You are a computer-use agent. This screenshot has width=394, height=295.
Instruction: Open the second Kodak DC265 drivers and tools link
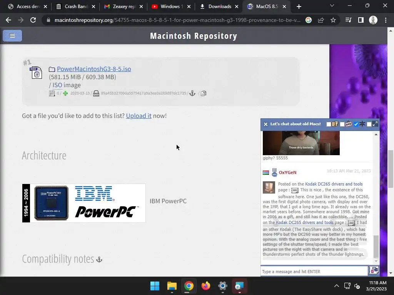point(305,222)
